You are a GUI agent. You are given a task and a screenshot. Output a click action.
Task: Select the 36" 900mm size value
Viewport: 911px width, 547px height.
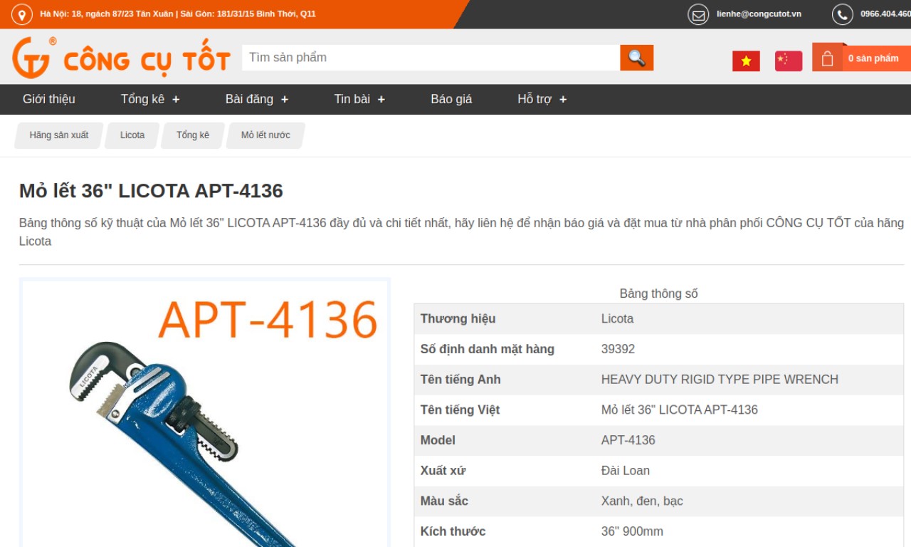coord(632,531)
